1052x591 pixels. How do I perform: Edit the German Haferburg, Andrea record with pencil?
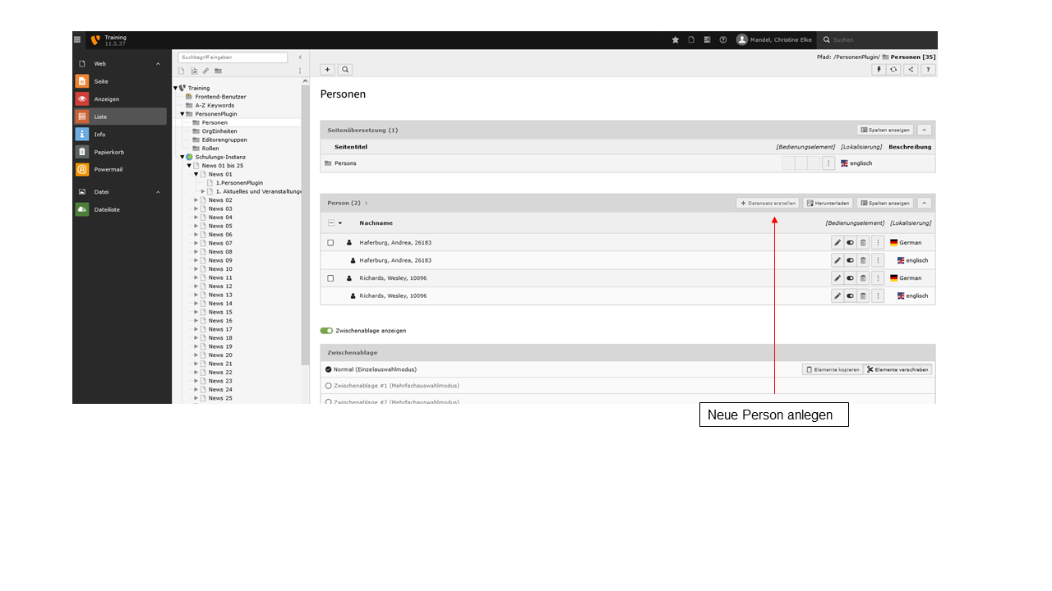[x=837, y=243]
